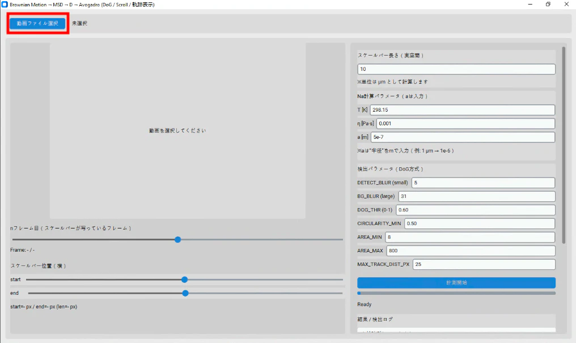Image resolution: width=576 pixels, height=343 pixels.
Task: Click the '検出パラメータ (DoG方式)' heading
Action: [x=391, y=169]
